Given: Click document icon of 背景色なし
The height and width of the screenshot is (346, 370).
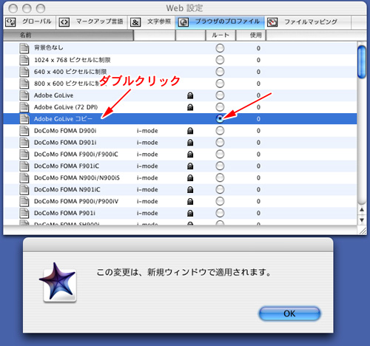Looking at the screenshot, I should [24, 48].
